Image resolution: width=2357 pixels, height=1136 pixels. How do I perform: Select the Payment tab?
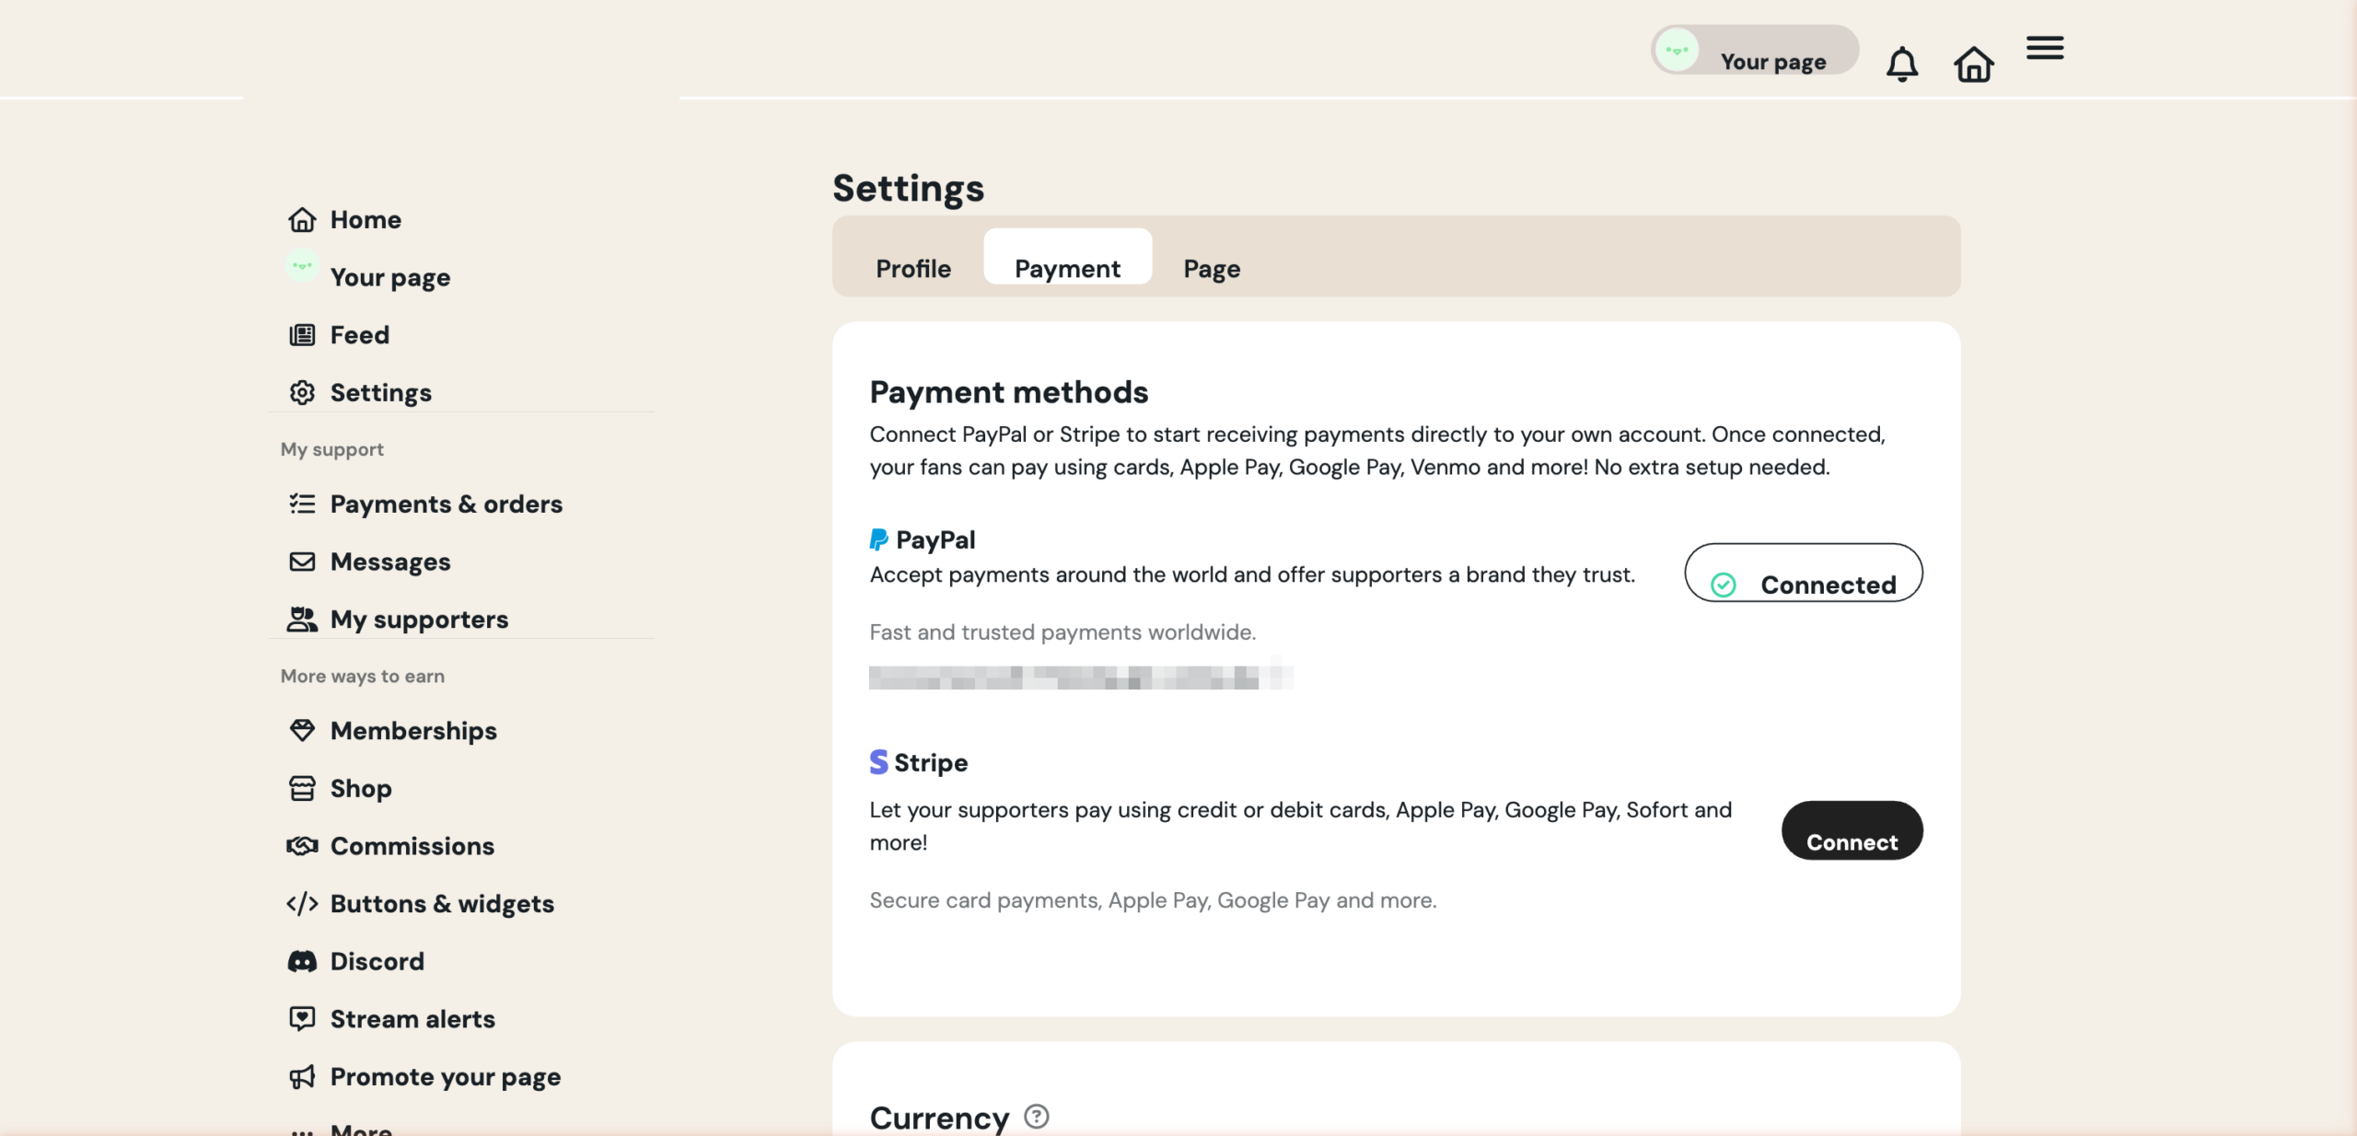point(1067,268)
